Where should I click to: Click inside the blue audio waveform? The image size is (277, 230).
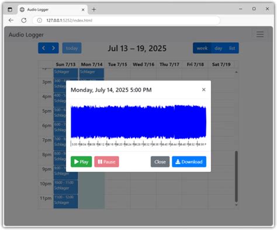click(x=138, y=122)
